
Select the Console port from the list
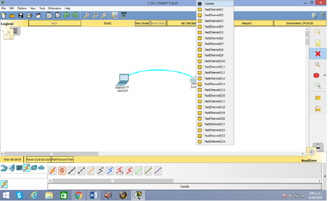209,3
